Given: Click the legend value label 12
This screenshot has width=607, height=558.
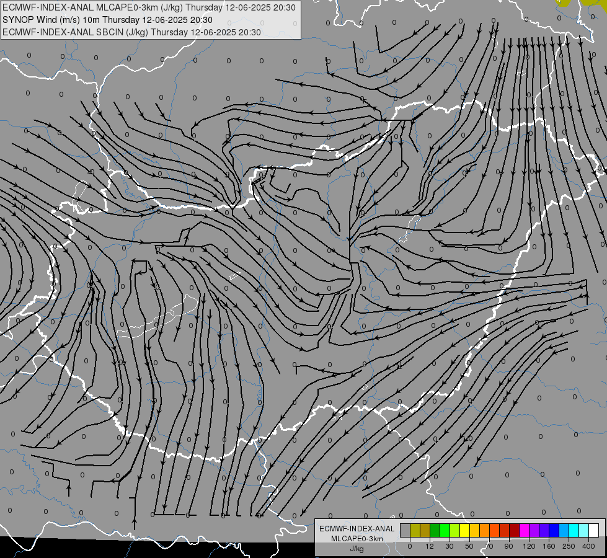Looking at the screenshot, I should [430, 546].
